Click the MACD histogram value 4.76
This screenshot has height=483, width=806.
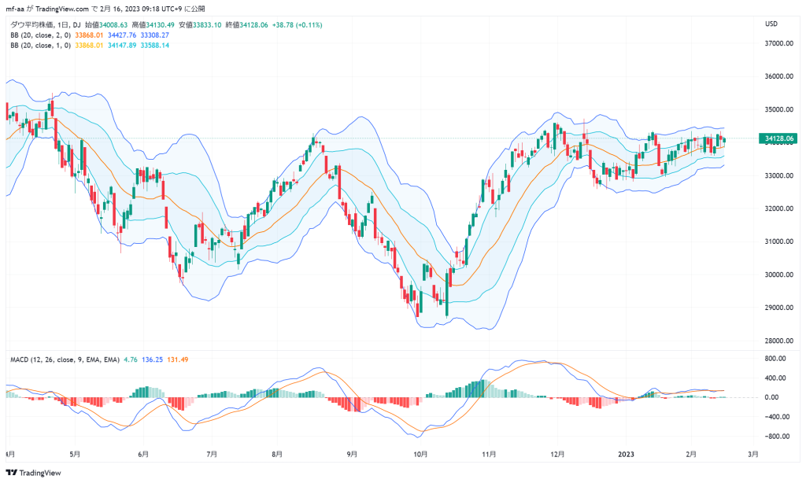(131, 359)
